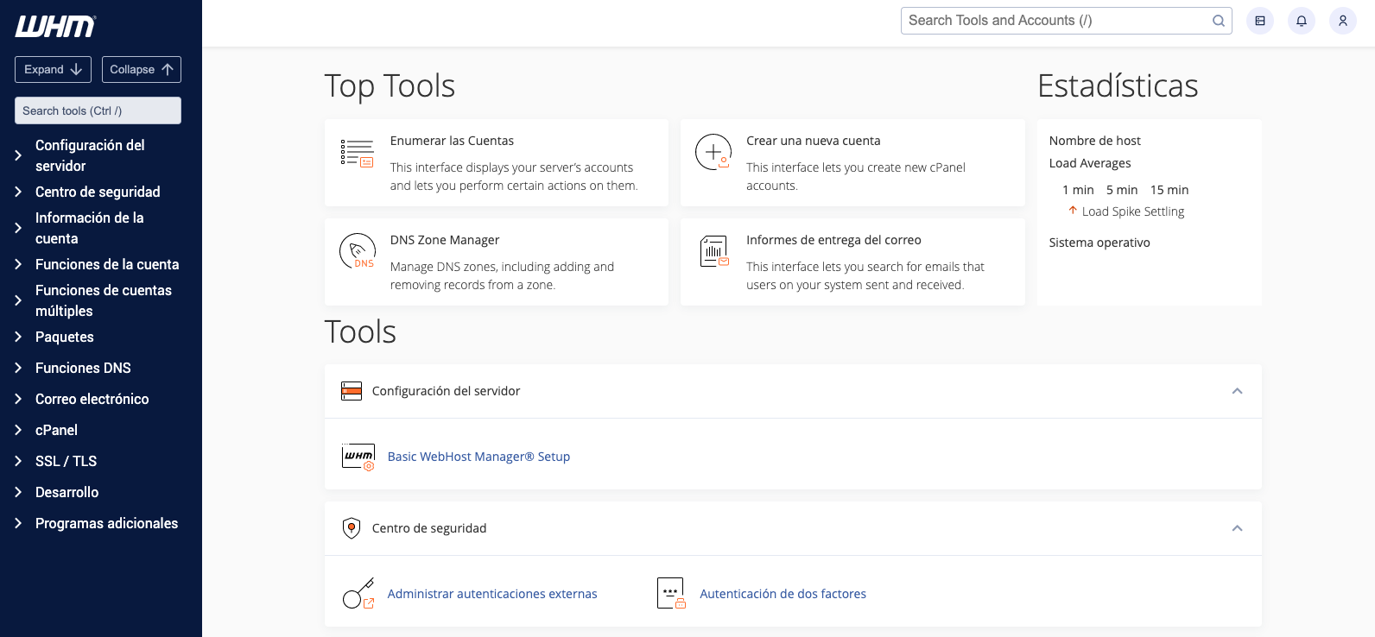This screenshot has height=637, width=1375.
Task: Collapse the Centro de seguridad tools section chevron
Action: point(1237,528)
